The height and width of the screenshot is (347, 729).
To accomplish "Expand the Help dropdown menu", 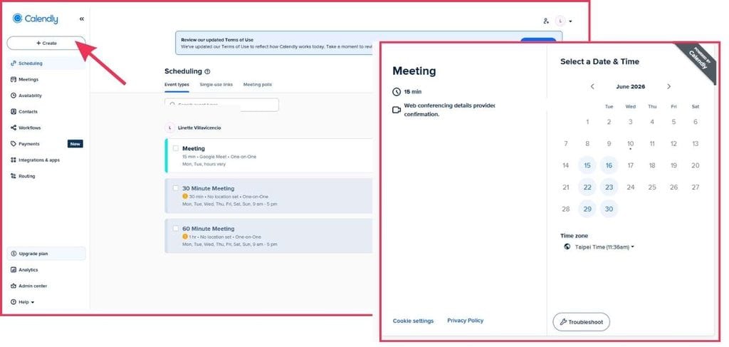I will click(x=22, y=302).
